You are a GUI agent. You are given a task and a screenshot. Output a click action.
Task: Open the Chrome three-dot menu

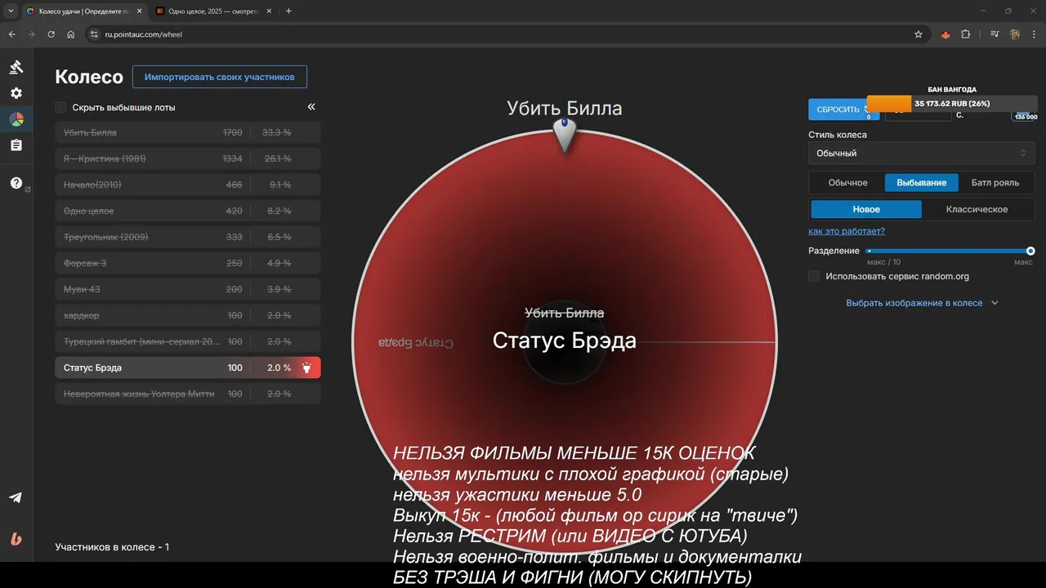pos(1034,34)
